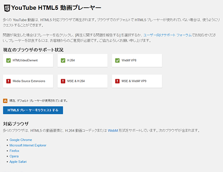Viewport: 223px width, 172px height.
Task: Click the Media Source Extensions label text
Action: click(x=29, y=81)
